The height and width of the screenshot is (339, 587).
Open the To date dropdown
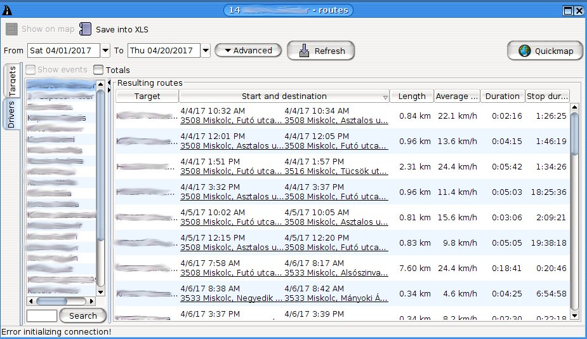(205, 51)
